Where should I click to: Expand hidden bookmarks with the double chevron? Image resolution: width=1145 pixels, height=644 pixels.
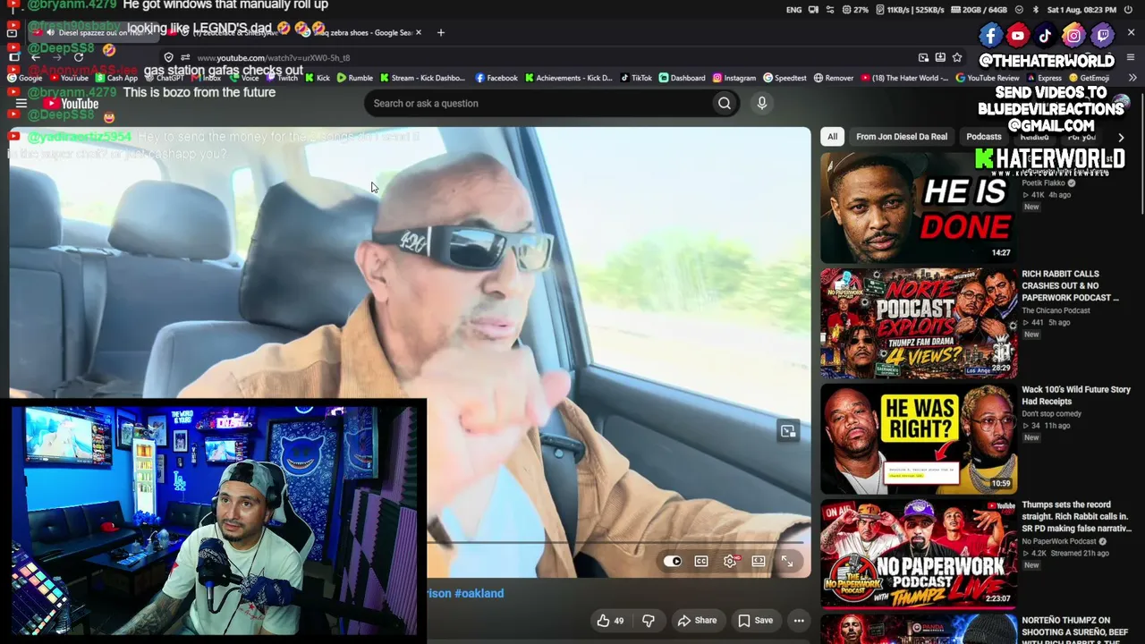coord(1132,78)
